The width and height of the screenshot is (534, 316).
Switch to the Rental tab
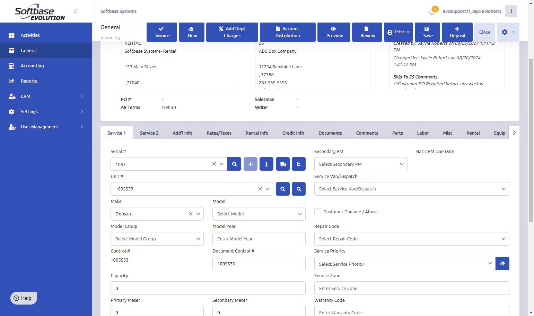pyautogui.click(x=473, y=133)
